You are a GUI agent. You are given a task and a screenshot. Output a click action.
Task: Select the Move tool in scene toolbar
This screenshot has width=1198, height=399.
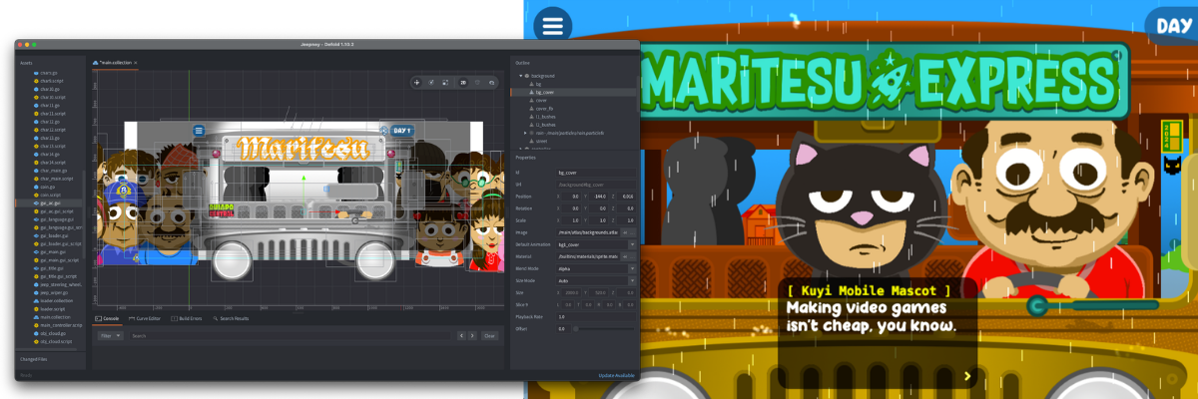[416, 82]
